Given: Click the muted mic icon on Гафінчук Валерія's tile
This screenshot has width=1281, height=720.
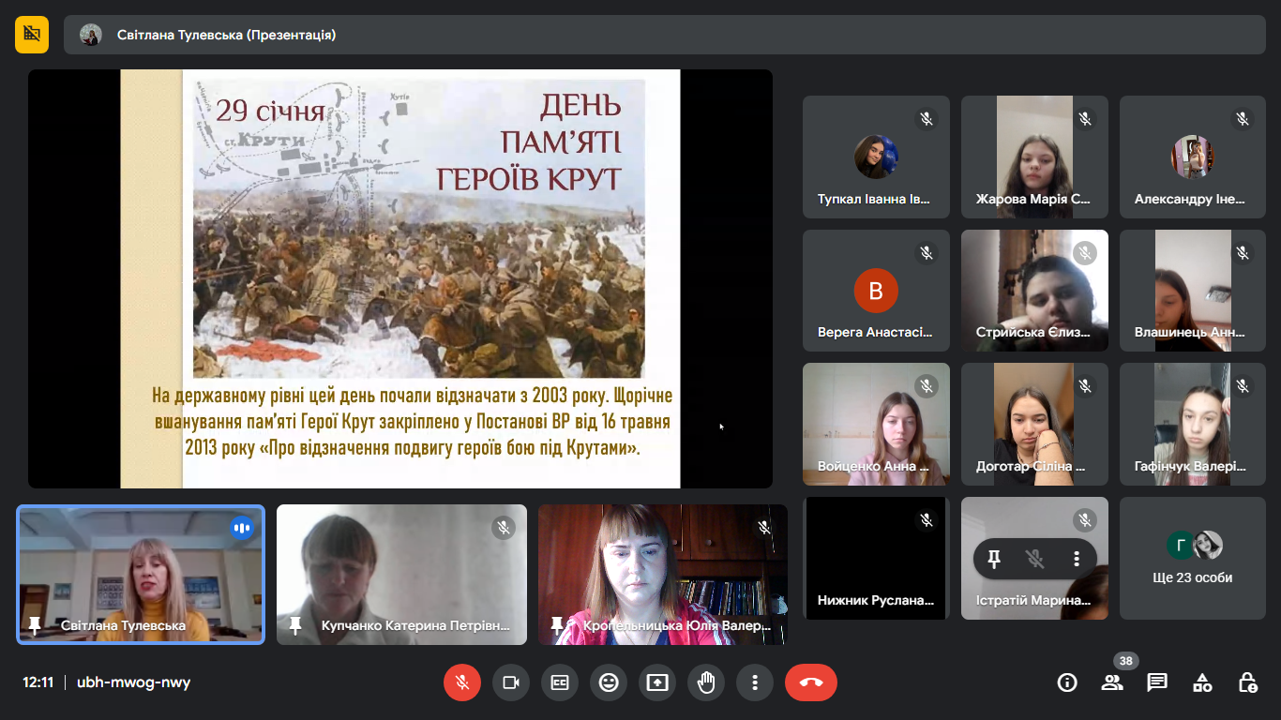Looking at the screenshot, I should (1243, 386).
